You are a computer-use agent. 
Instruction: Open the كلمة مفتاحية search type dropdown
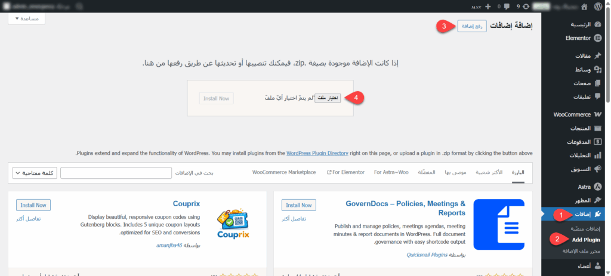34,173
